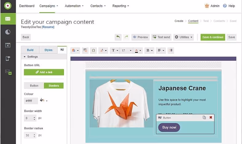This screenshot has width=242, height=144.
Task: Delete the Button block with red X
Action: pos(211,118)
